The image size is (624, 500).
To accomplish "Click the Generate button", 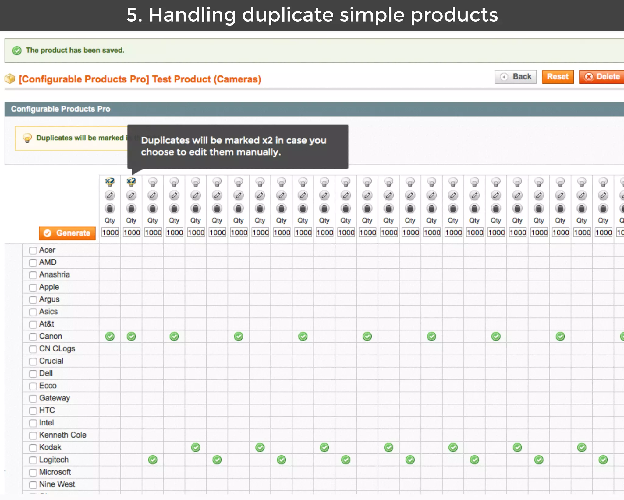I will pos(67,233).
